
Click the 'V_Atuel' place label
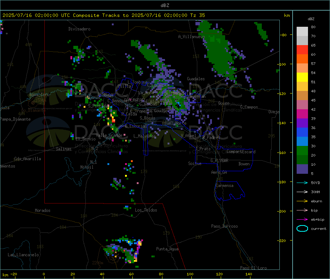(188, 136)
